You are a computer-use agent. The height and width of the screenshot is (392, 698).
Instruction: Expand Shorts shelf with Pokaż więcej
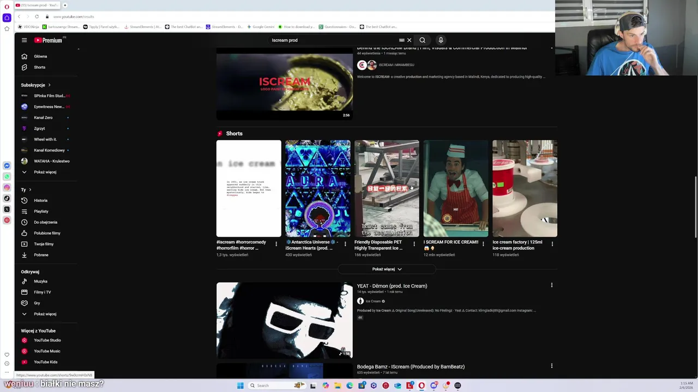point(387,269)
